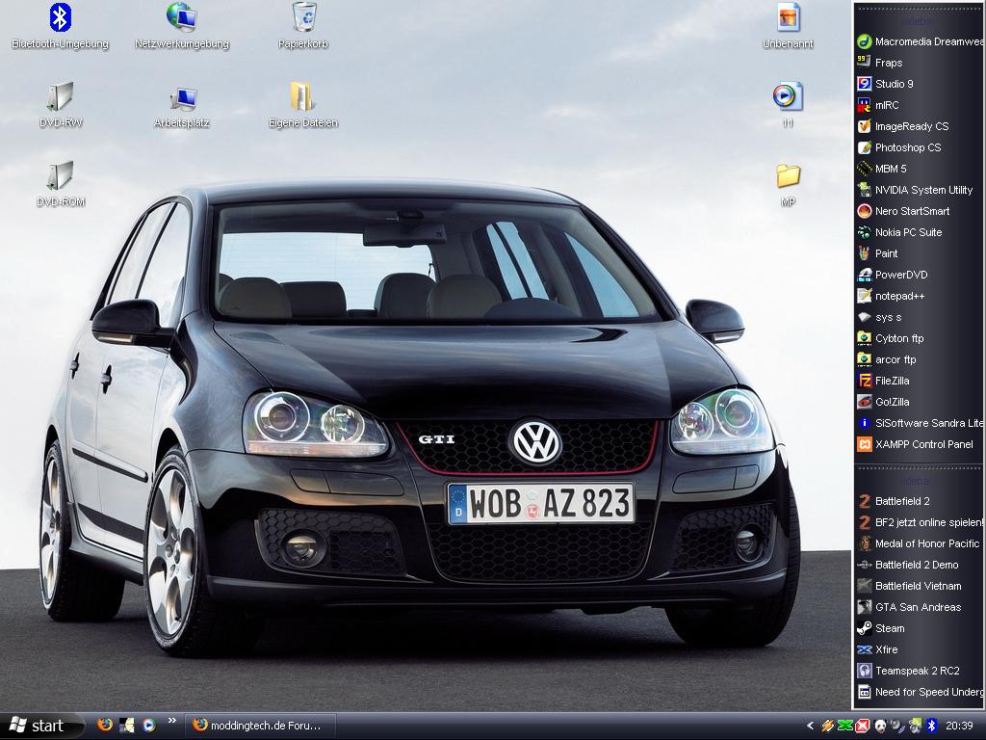This screenshot has height=740, width=986.
Task: Open the Windows start menu
Action: tap(42, 726)
